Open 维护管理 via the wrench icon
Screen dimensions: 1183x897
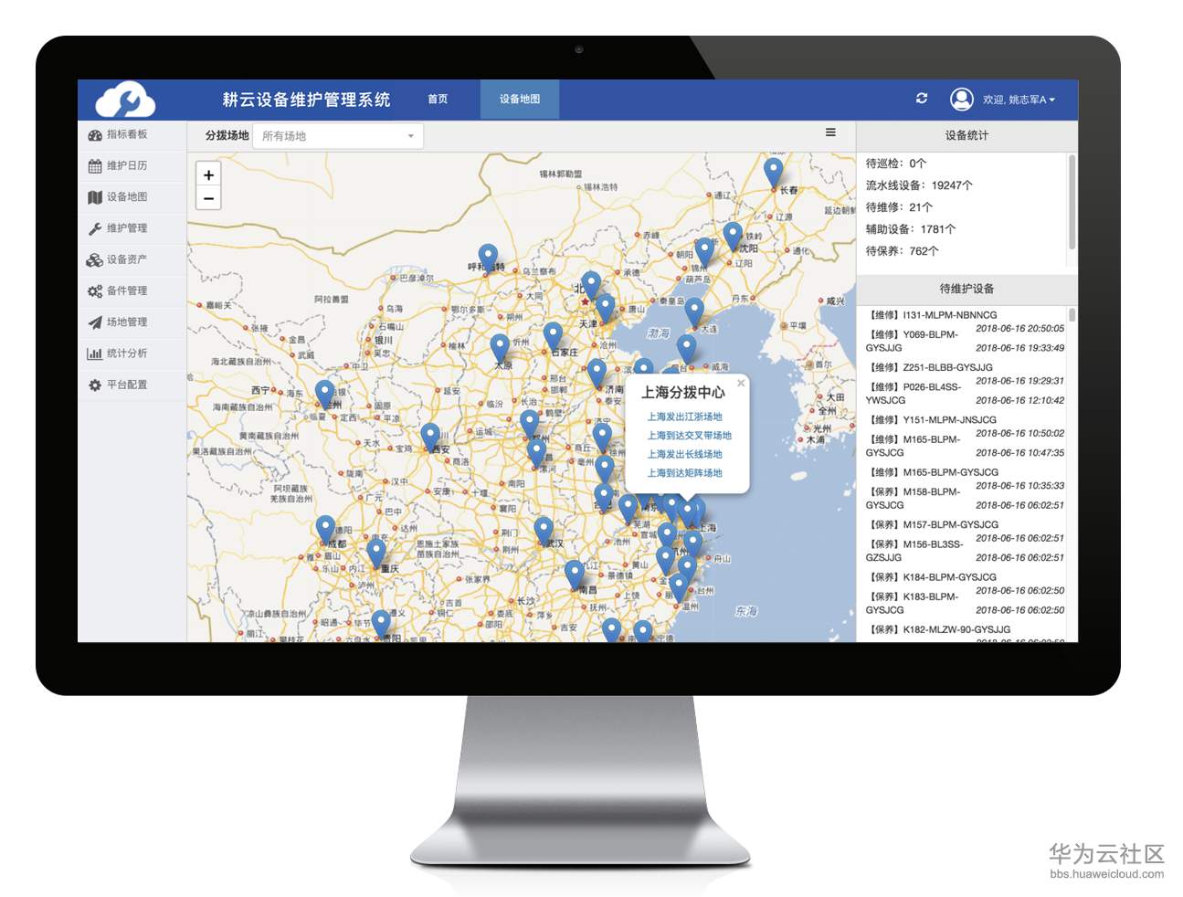click(95, 228)
